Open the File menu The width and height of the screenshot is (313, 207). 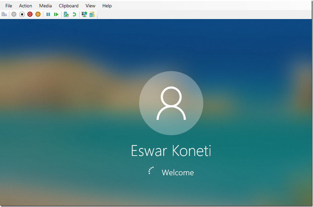point(9,6)
